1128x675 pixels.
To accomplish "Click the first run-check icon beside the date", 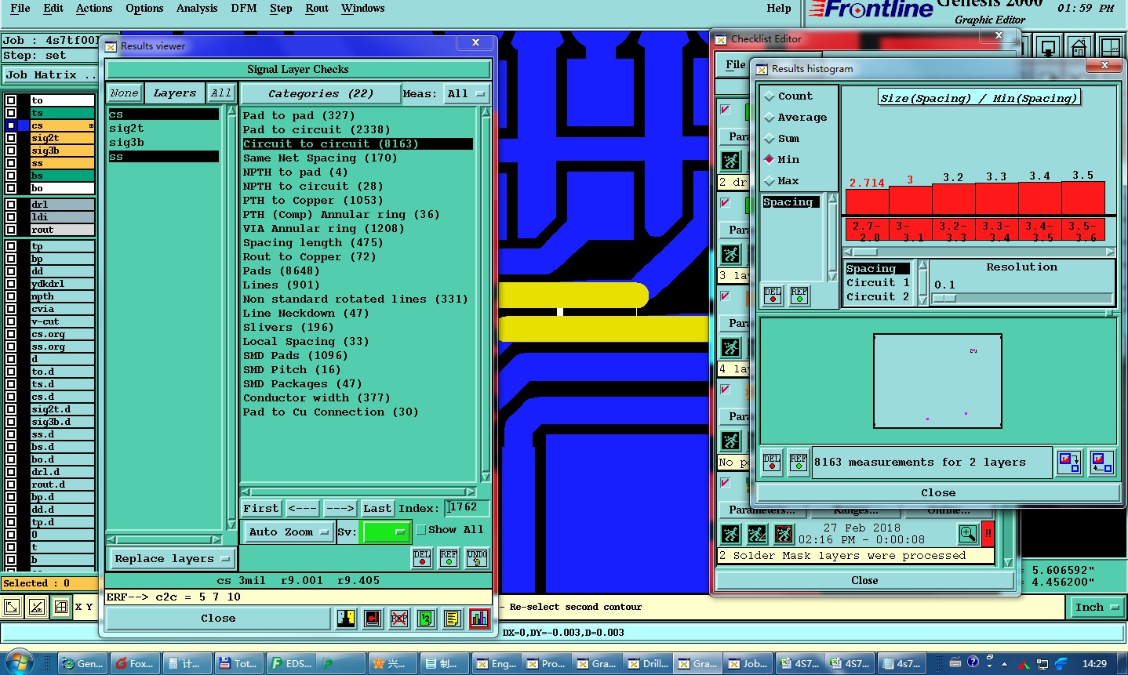I will click(730, 534).
